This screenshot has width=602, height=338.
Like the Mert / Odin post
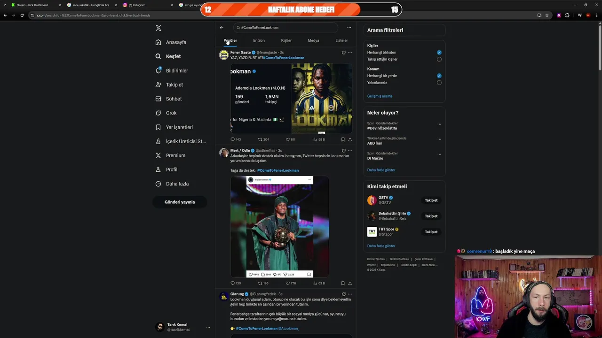[x=291, y=283]
